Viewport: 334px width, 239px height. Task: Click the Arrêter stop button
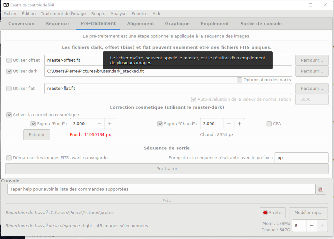273,213
